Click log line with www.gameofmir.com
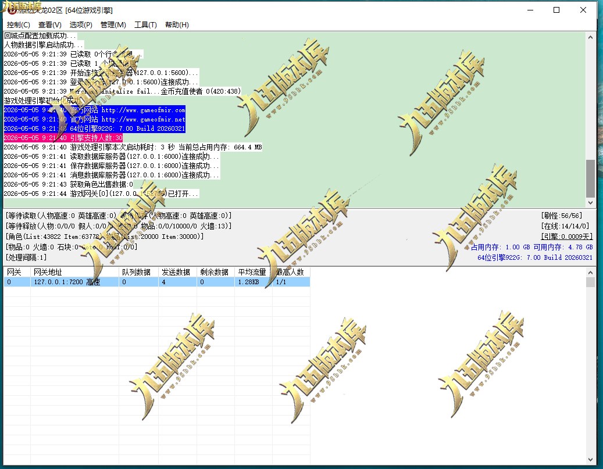 tap(95, 110)
